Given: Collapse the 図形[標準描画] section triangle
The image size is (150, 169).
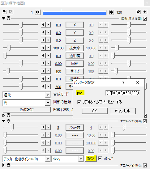Looking at the screenshot, I should [4, 18].
